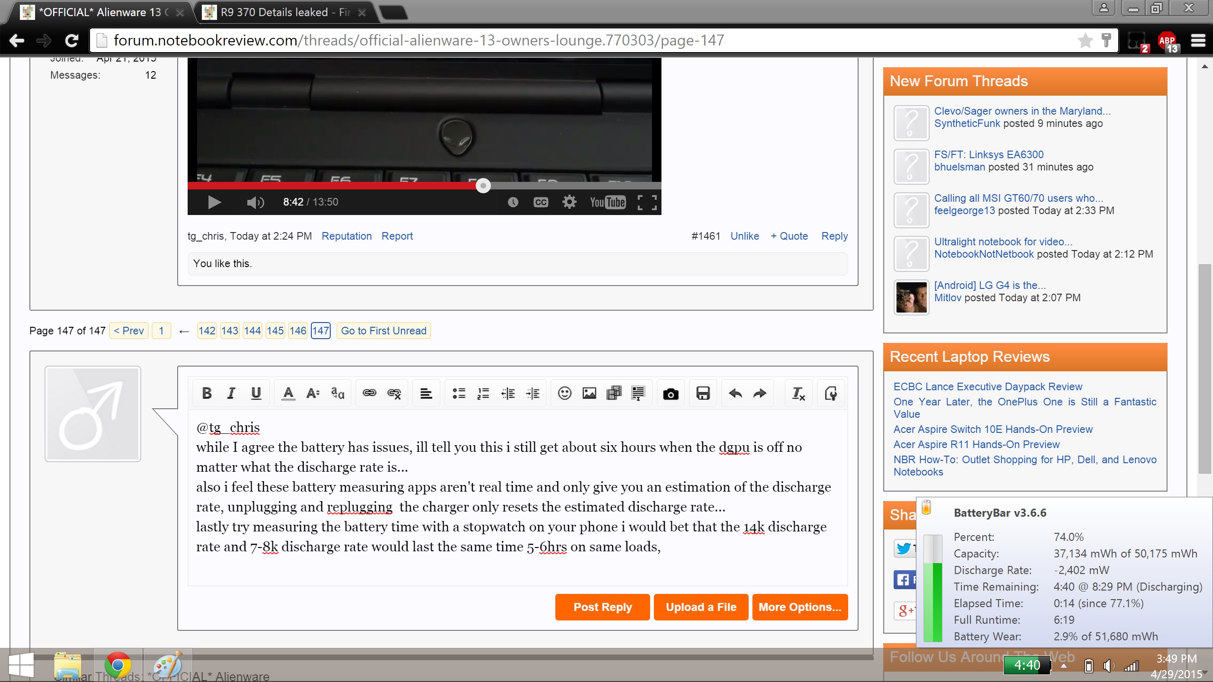Undo last edit in reply editor
The image size is (1213, 682).
(735, 393)
